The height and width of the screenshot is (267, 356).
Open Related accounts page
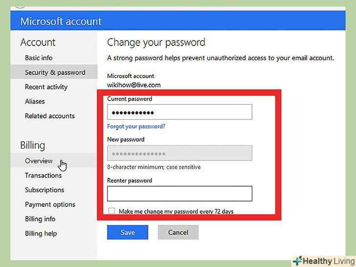coord(49,116)
